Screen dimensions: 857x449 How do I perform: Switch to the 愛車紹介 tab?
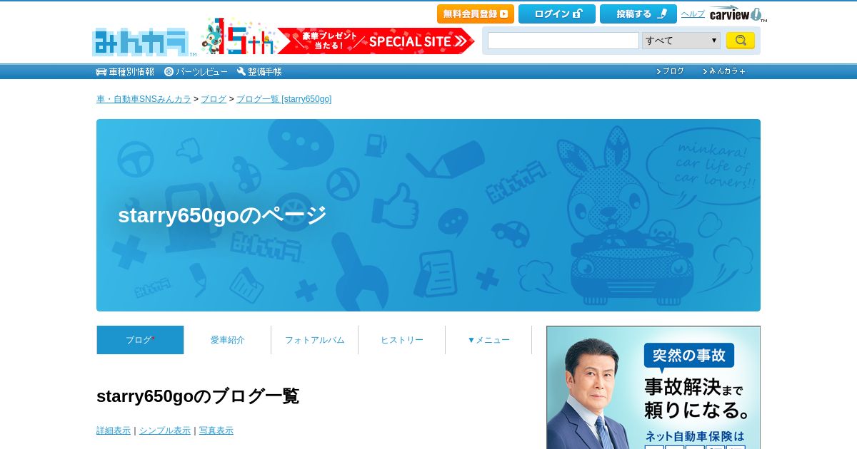point(228,340)
